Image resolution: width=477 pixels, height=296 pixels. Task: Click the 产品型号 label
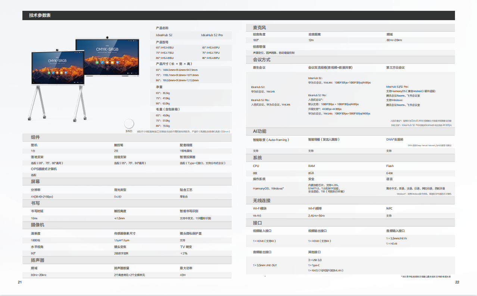click(162, 42)
